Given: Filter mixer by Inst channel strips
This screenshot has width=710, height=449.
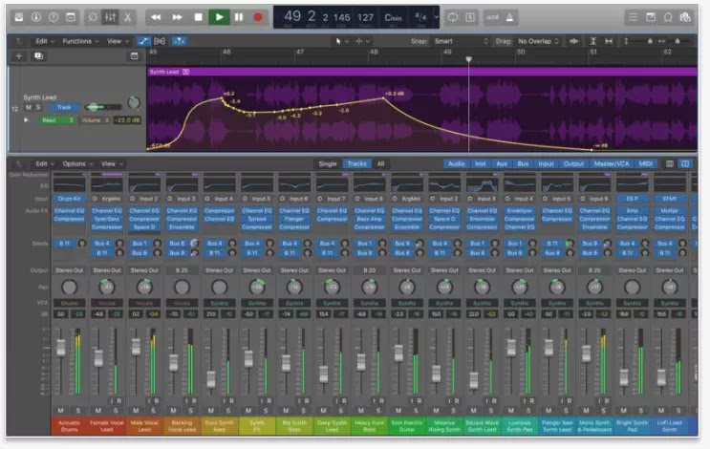Looking at the screenshot, I should click(x=481, y=164).
